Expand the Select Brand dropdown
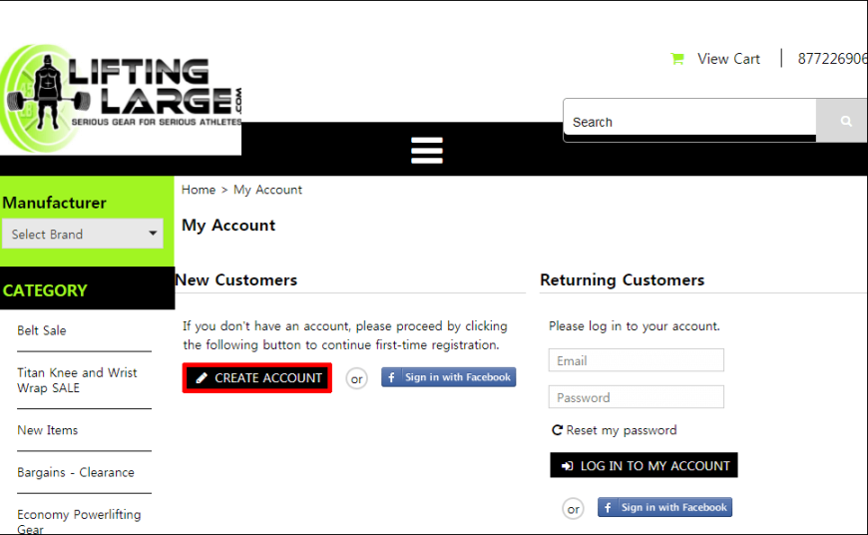Viewport: 868px width, 535px height. click(x=83, y=234)
